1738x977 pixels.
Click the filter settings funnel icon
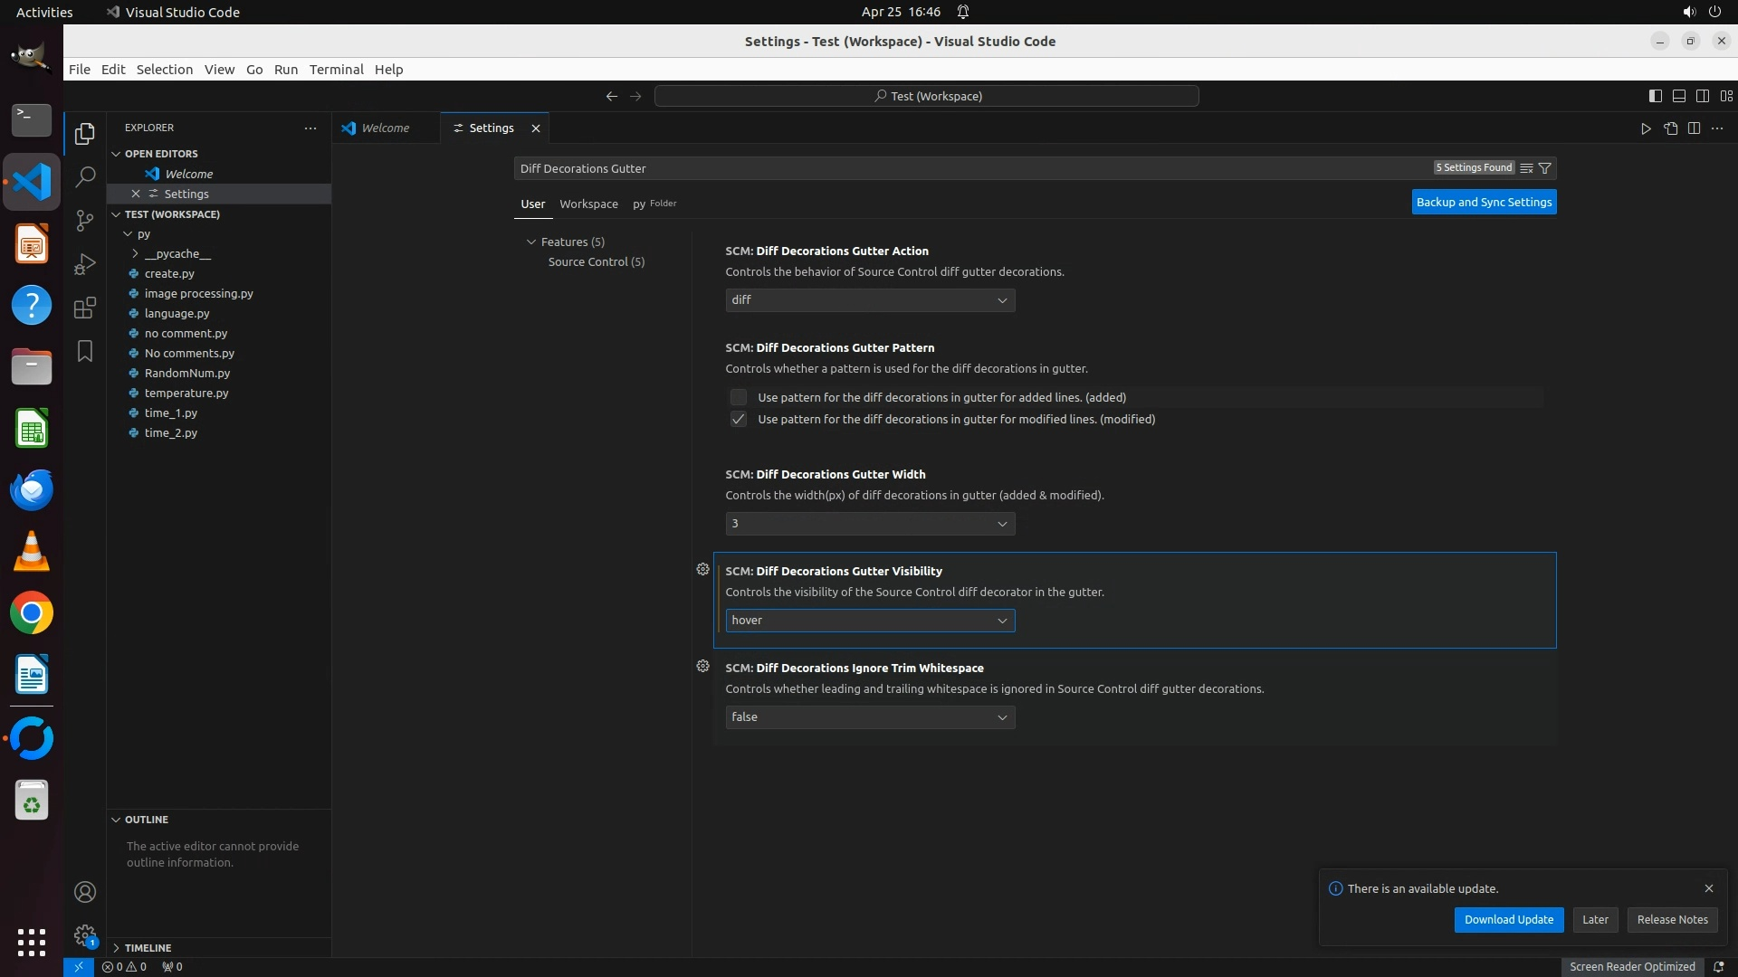(x=1545, y=168)
